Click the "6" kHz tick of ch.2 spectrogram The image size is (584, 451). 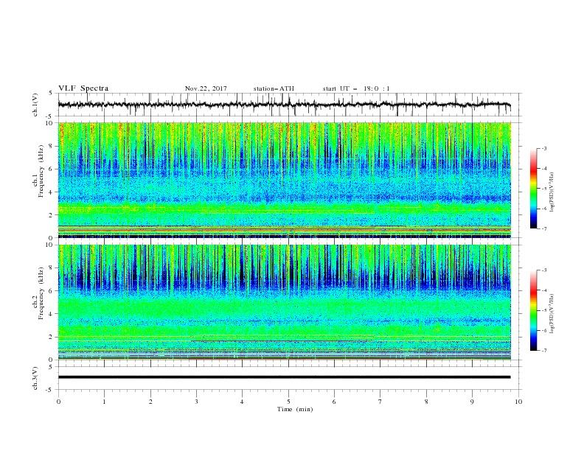point(52,290)
